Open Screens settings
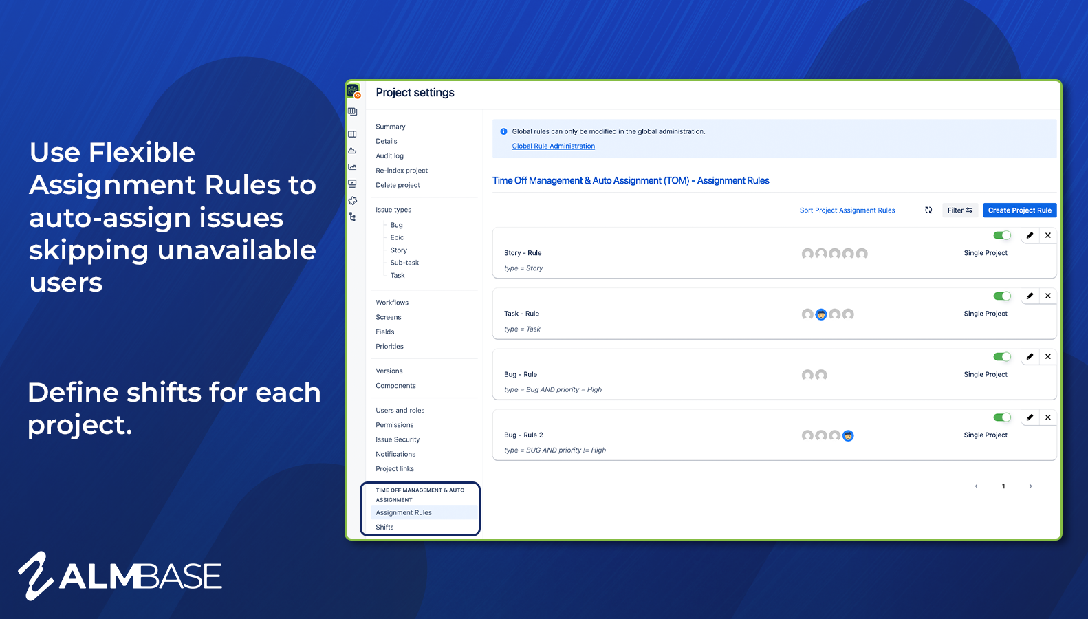This screenshot has width=1088, height=619. (389, 317)
